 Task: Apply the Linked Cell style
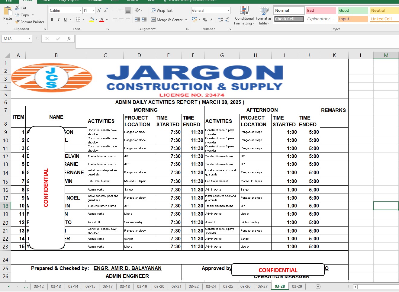pyautogui.click(x=385, y=19)
